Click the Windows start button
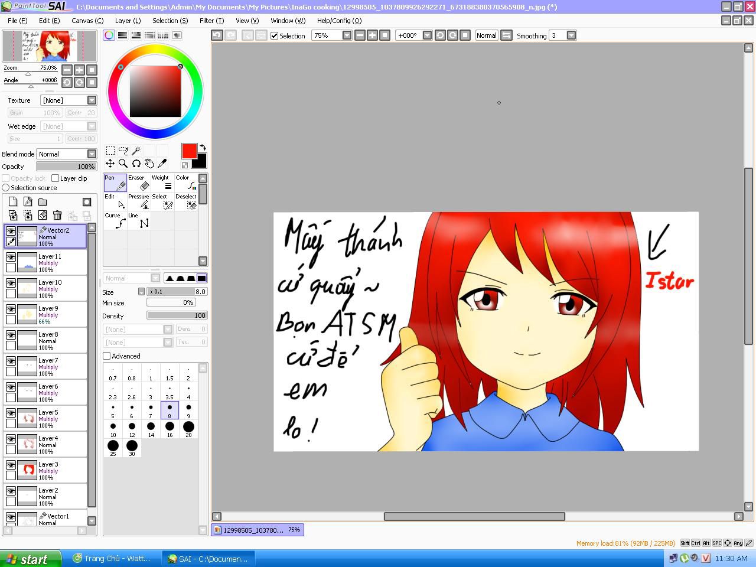Image resolution: width=756 pixels, height=567 pixels. coord(31,559)
